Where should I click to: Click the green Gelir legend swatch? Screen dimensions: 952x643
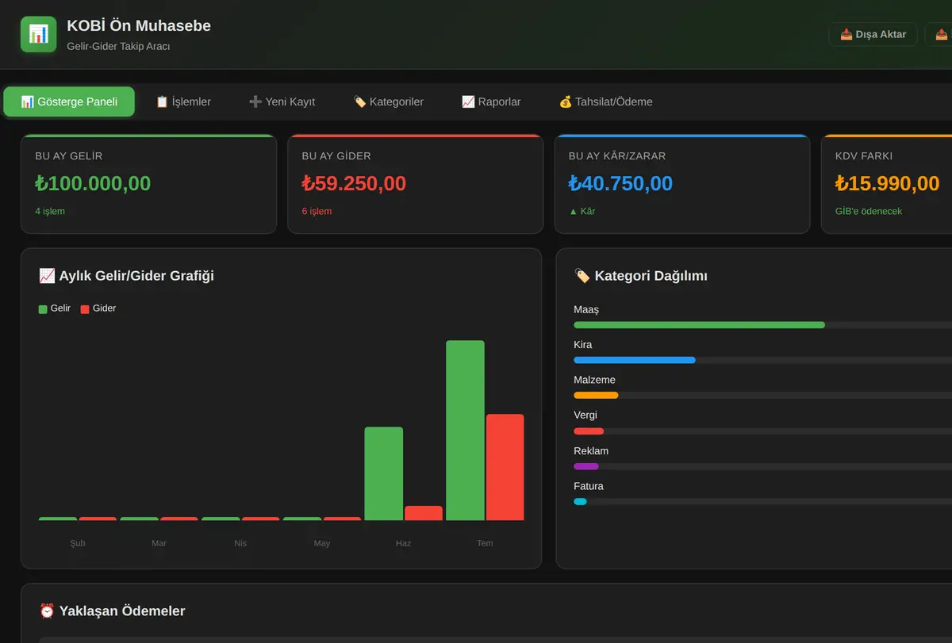[43, 309]
